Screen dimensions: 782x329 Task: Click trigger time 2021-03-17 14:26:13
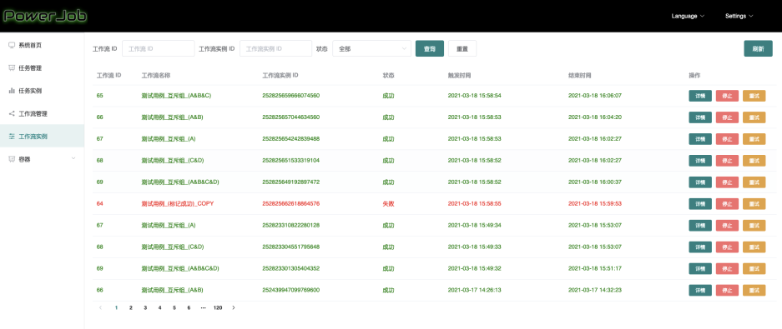[x=474, y=290]
